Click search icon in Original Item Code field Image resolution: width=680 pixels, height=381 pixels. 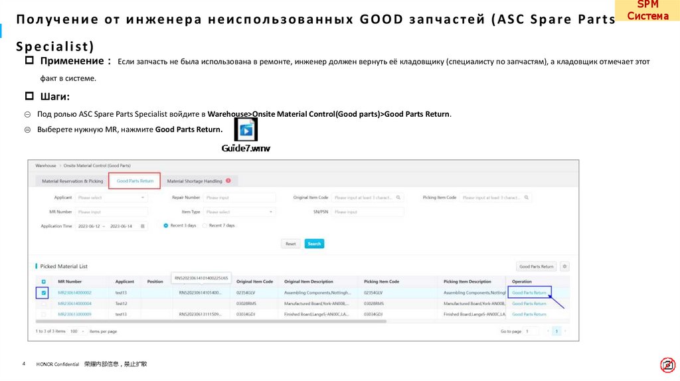click(398, 198)
